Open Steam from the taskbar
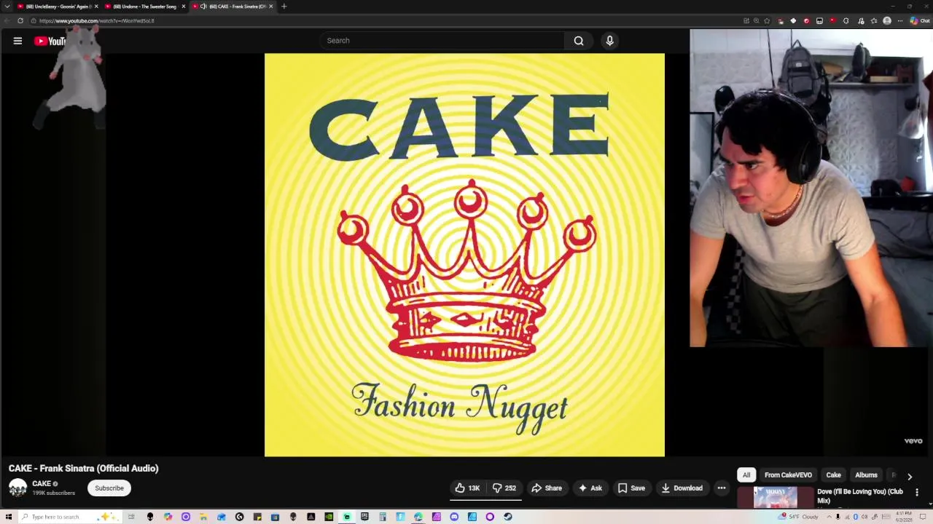Image resolution: width=933 pixels, height=524 pixels. [x=507, y=517]
